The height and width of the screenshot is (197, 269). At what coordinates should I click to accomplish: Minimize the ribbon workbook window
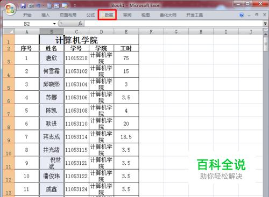pos(249,15)
